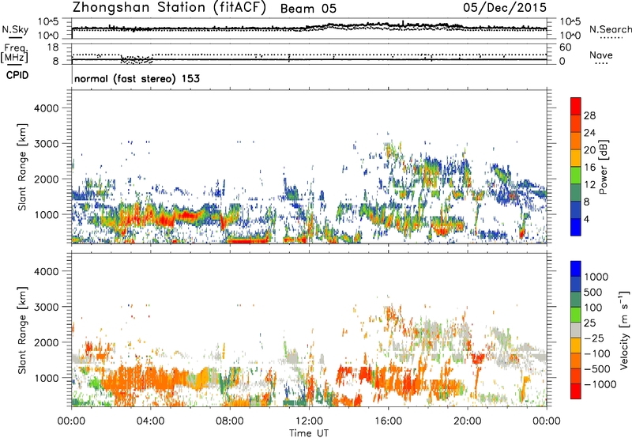Select the "3000" tick of the power panel
The height and width of the screenshot is (438, 632).
(46, 144)
